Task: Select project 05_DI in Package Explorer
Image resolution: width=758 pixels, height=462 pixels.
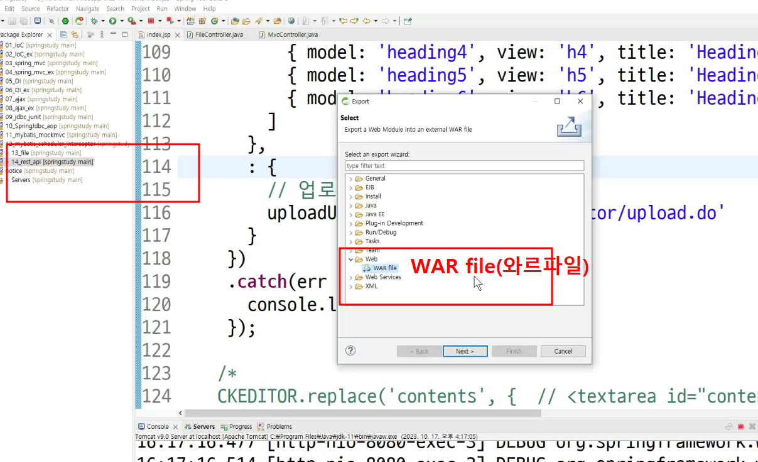Action: tap(39, 81)
